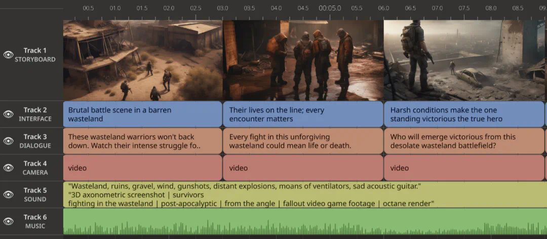Click the 00:05.0 playhead time on ruler

(330, 8)
